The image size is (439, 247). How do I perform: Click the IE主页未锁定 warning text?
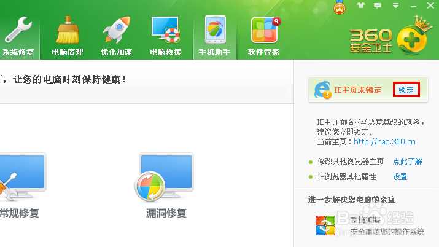click(358, 90)
